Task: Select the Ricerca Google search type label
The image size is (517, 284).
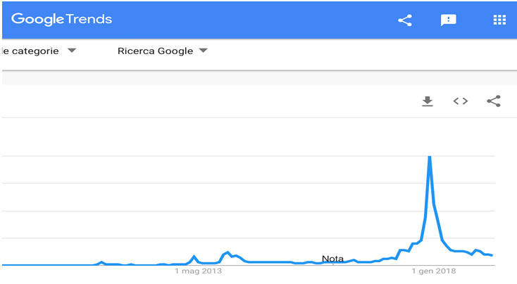Action: (155, 51)
